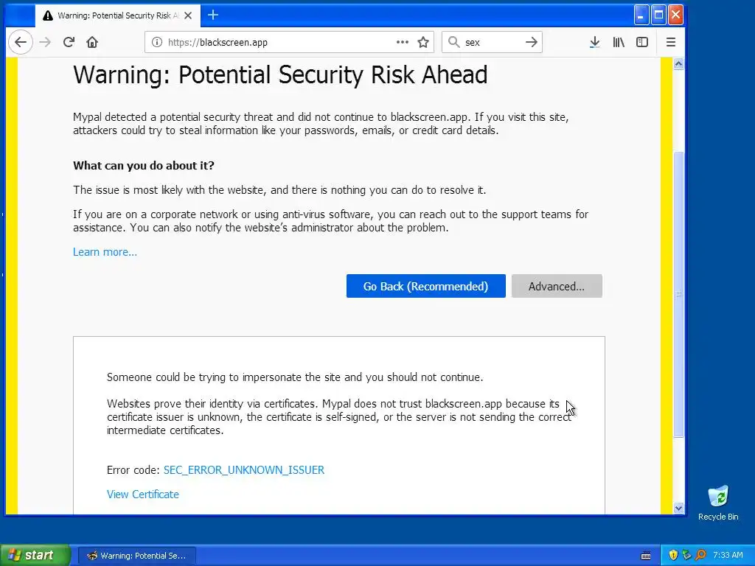This screenshot has width=755, height=566.
Task: Click the View Certificate link
Action: click(142, 495)
